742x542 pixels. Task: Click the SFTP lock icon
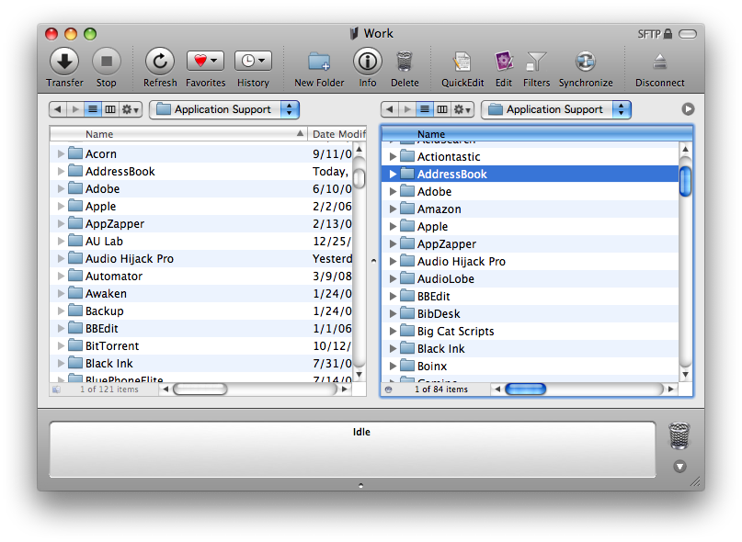click(x=668, y=34)
